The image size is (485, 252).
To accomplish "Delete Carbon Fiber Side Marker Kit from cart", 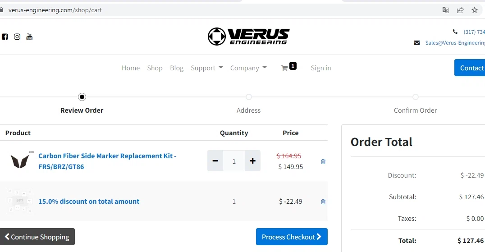I will coord(323,161).
